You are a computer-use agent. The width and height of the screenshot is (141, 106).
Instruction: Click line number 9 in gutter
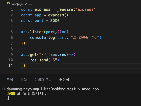[x=12, y=55]
